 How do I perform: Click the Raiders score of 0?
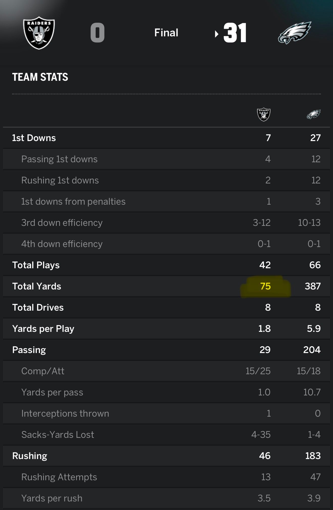98,33
